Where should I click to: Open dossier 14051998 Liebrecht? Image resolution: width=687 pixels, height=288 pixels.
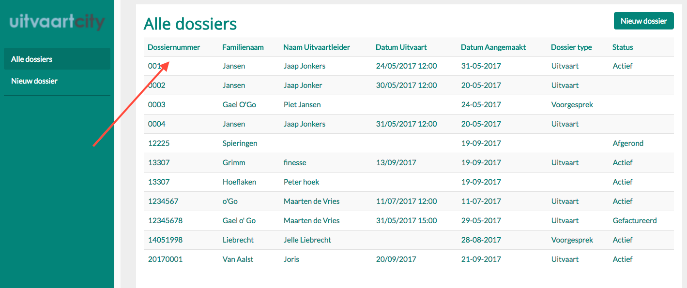pos(165,240)
